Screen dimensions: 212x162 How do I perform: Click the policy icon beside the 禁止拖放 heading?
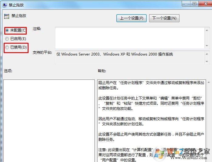coord(7,16)
